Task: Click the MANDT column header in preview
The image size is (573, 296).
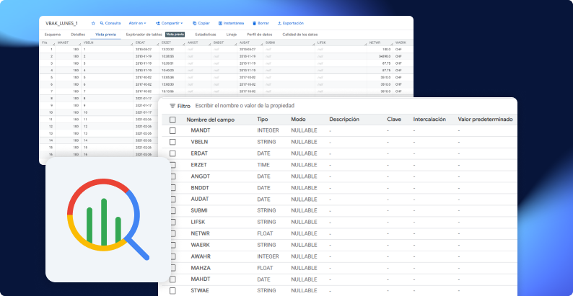Action: pos(64,42)
